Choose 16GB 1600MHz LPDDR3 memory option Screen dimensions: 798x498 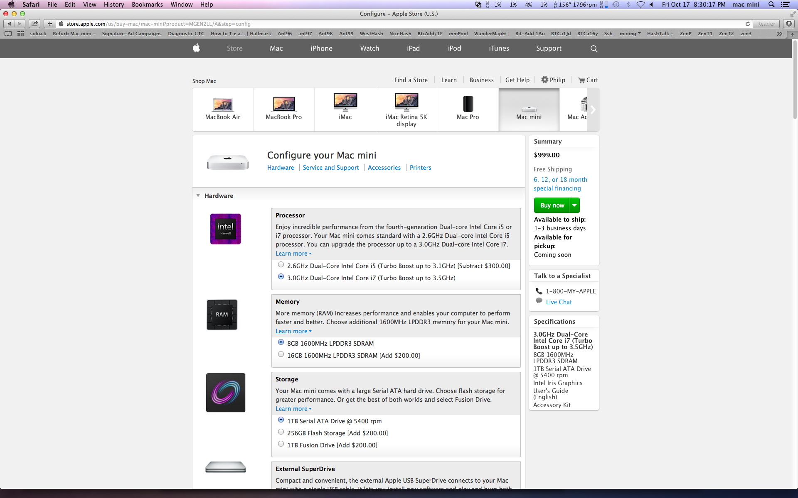point(281,354)
